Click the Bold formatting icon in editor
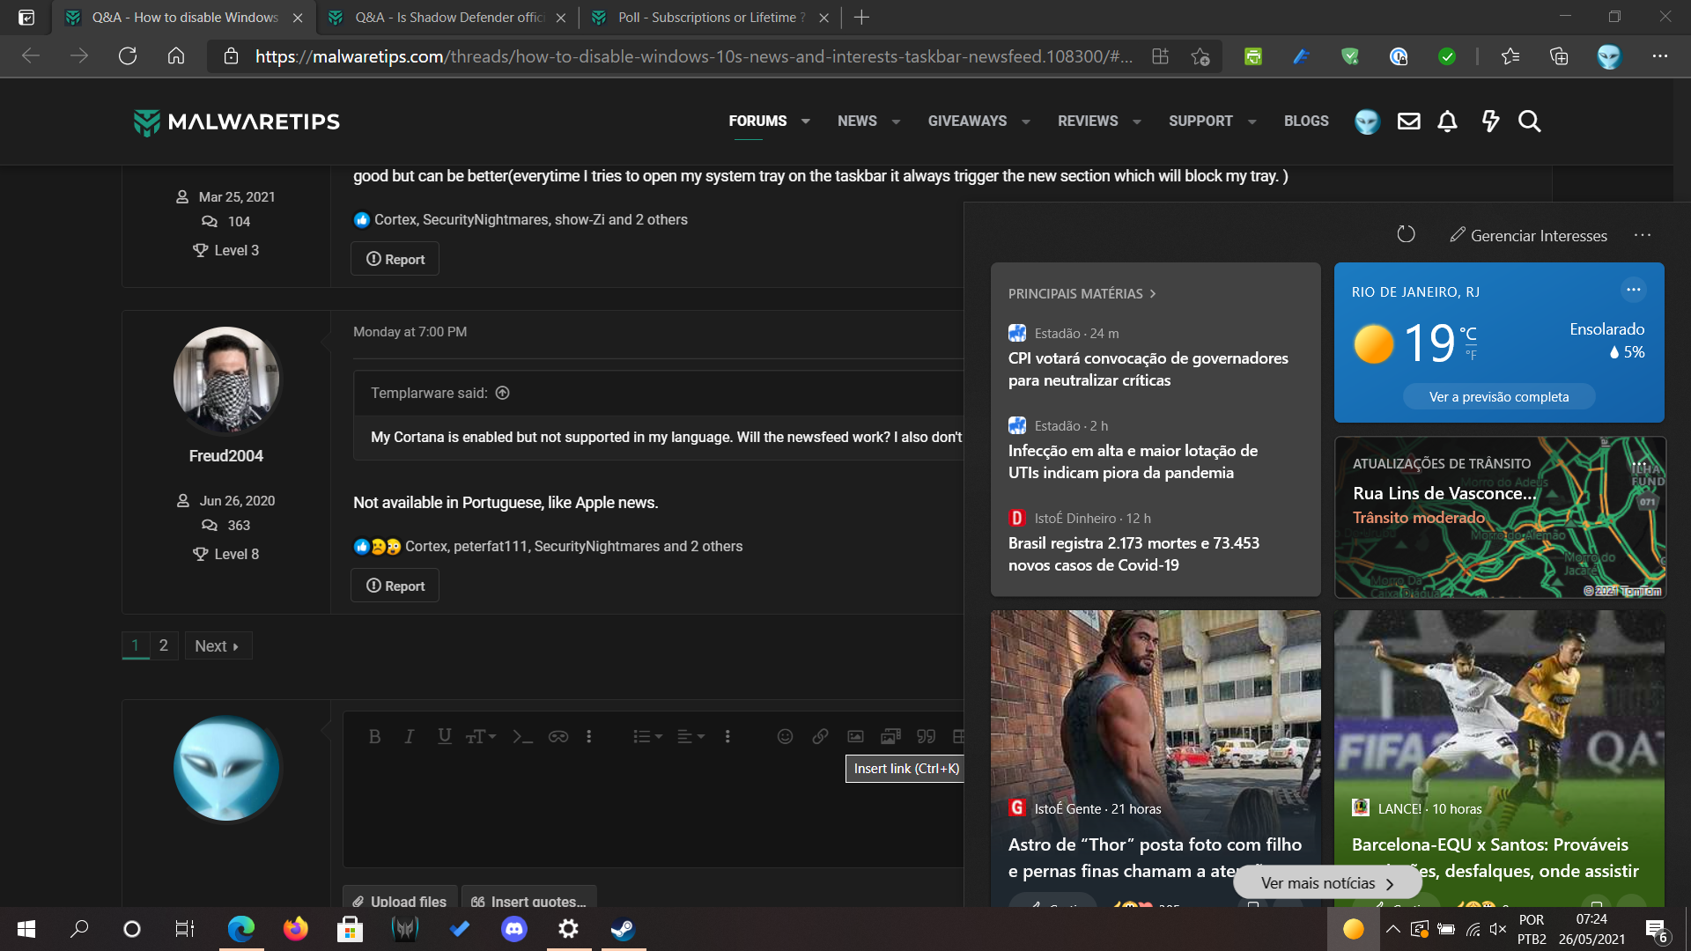This screenshot has width=1691, height=951. click(x=374, y=737)
